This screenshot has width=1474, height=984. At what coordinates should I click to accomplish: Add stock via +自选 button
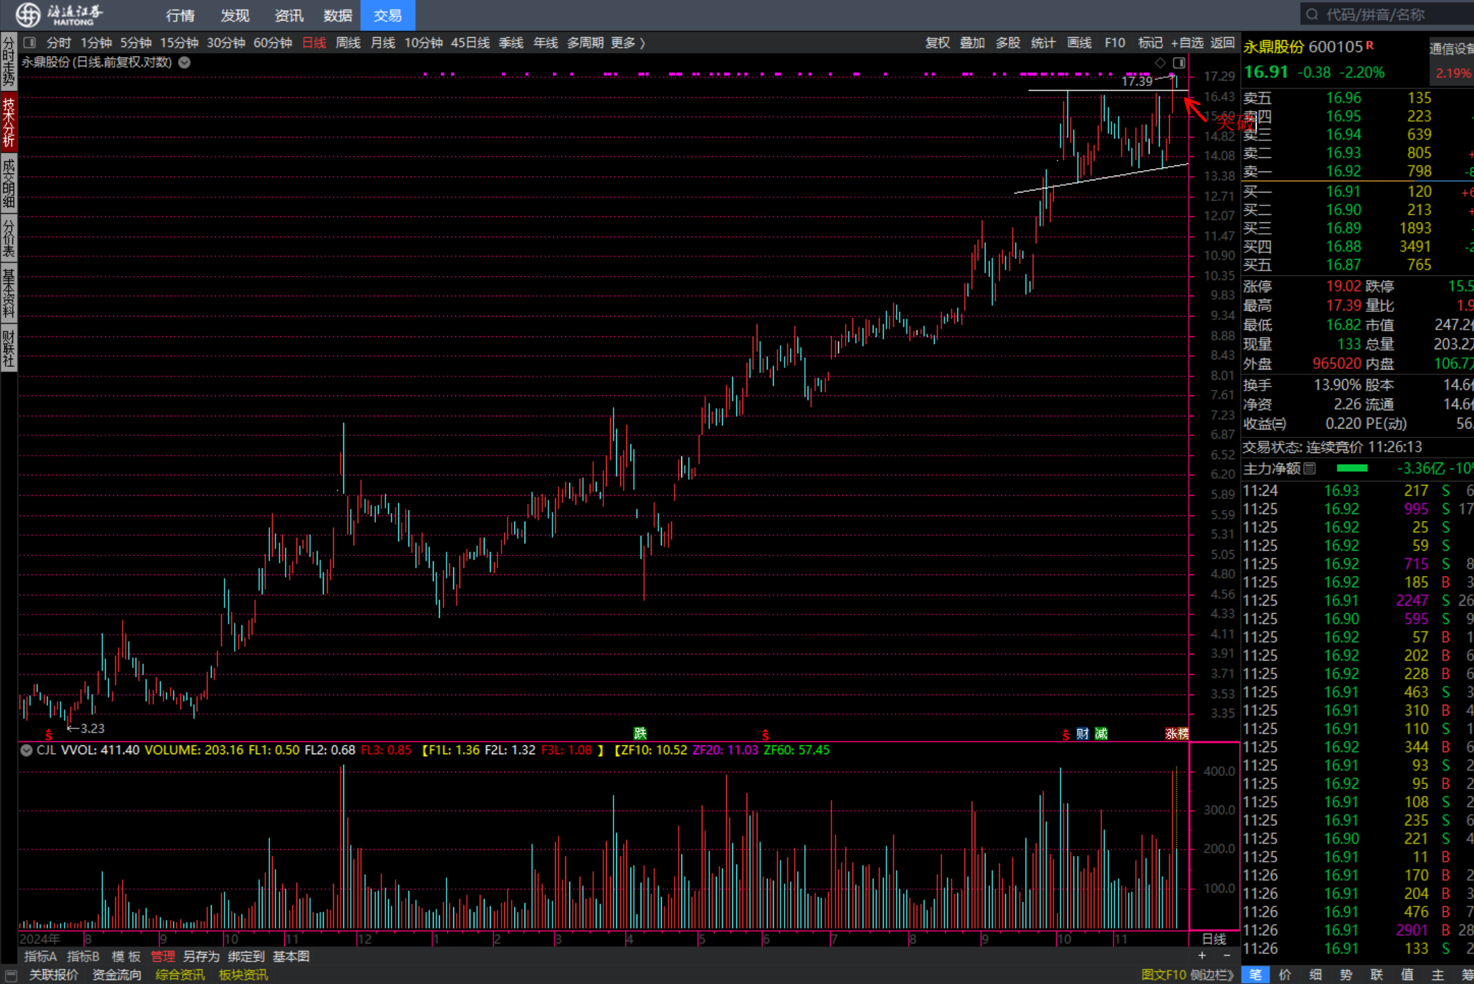pos(1187,43)
